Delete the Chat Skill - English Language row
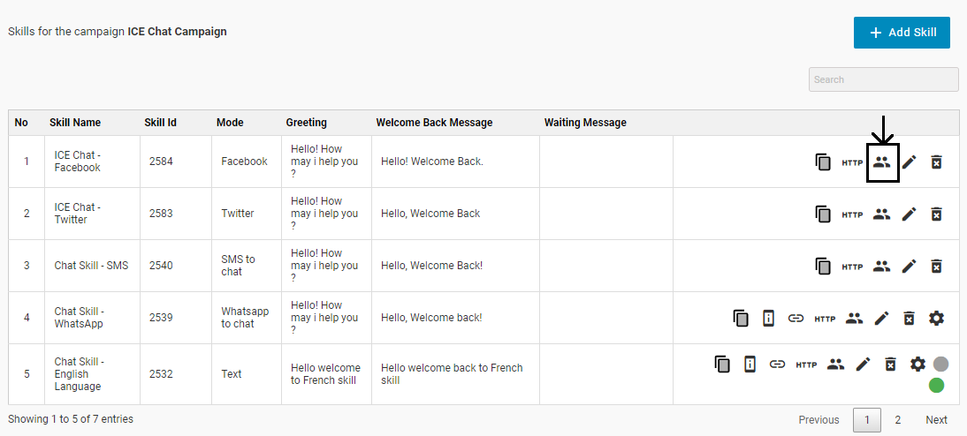This screenshot has height=436, width=967. point(891,364)
